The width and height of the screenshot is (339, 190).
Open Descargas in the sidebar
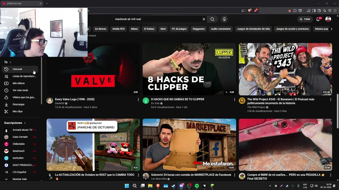pos(20,104)
